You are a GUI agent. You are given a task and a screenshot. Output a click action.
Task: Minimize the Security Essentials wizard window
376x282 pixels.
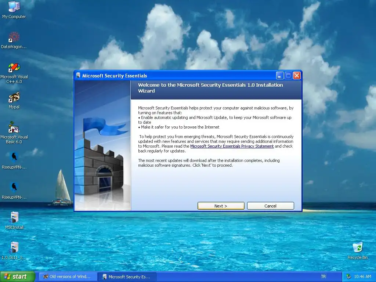click(280, 76)
